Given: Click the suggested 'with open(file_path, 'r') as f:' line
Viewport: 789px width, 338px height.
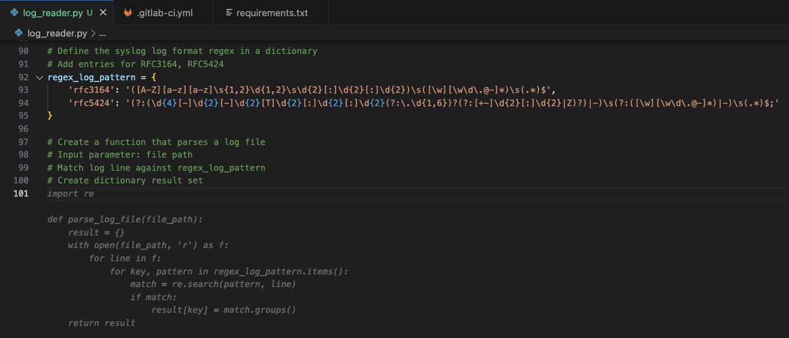Looking at the screenshot, I should click(x=149, y=245).
